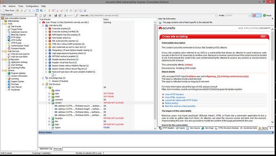Open Blind SQL Injector tool

point(18,35)
